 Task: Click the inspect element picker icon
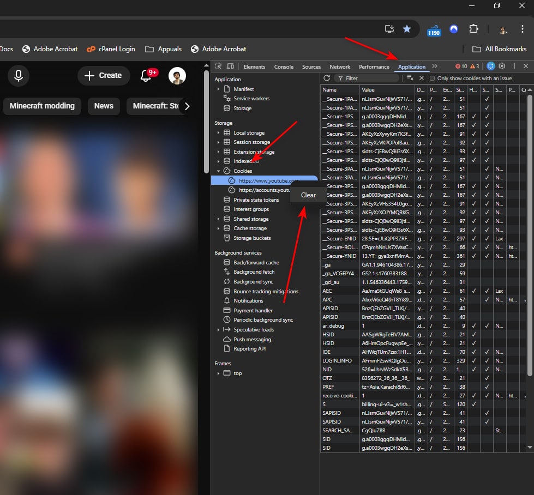pos(218,67)
